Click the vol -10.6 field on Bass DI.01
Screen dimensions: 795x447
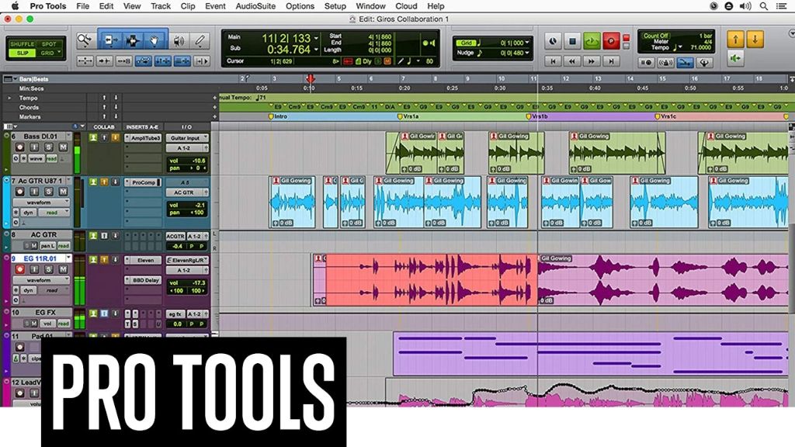(x=187, y=161)
